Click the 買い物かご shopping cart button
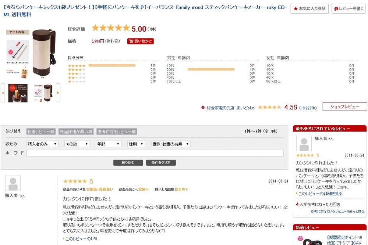This screenshot has width=368, height=245. pyautogui.click(x=140, y=41)
